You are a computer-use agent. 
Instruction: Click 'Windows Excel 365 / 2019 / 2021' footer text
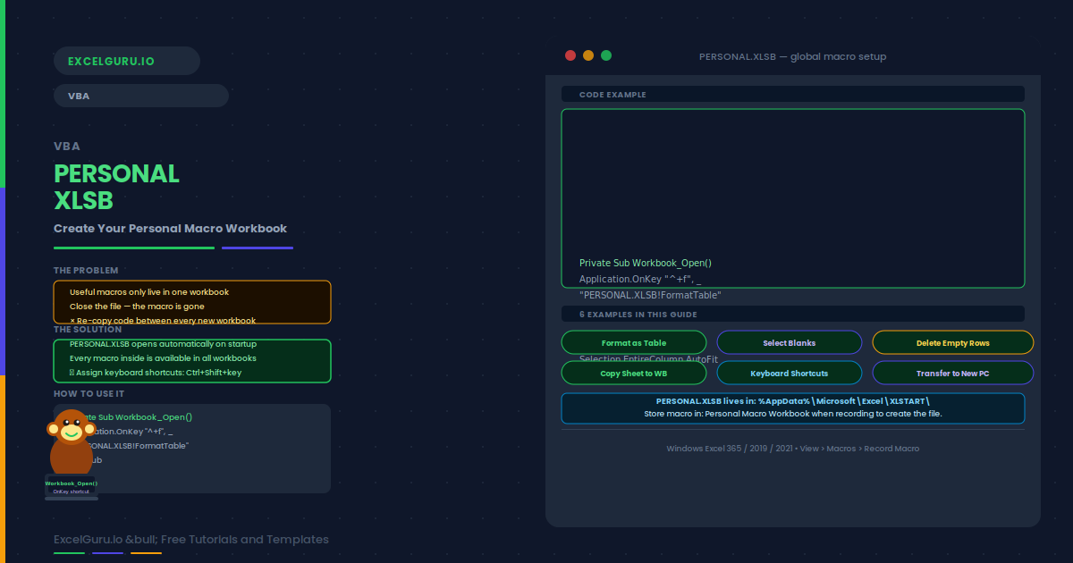(792, 449)
